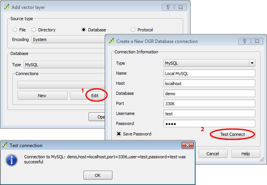Click the New connection button
The image size is (267, 185).
[x=42, y=96]
